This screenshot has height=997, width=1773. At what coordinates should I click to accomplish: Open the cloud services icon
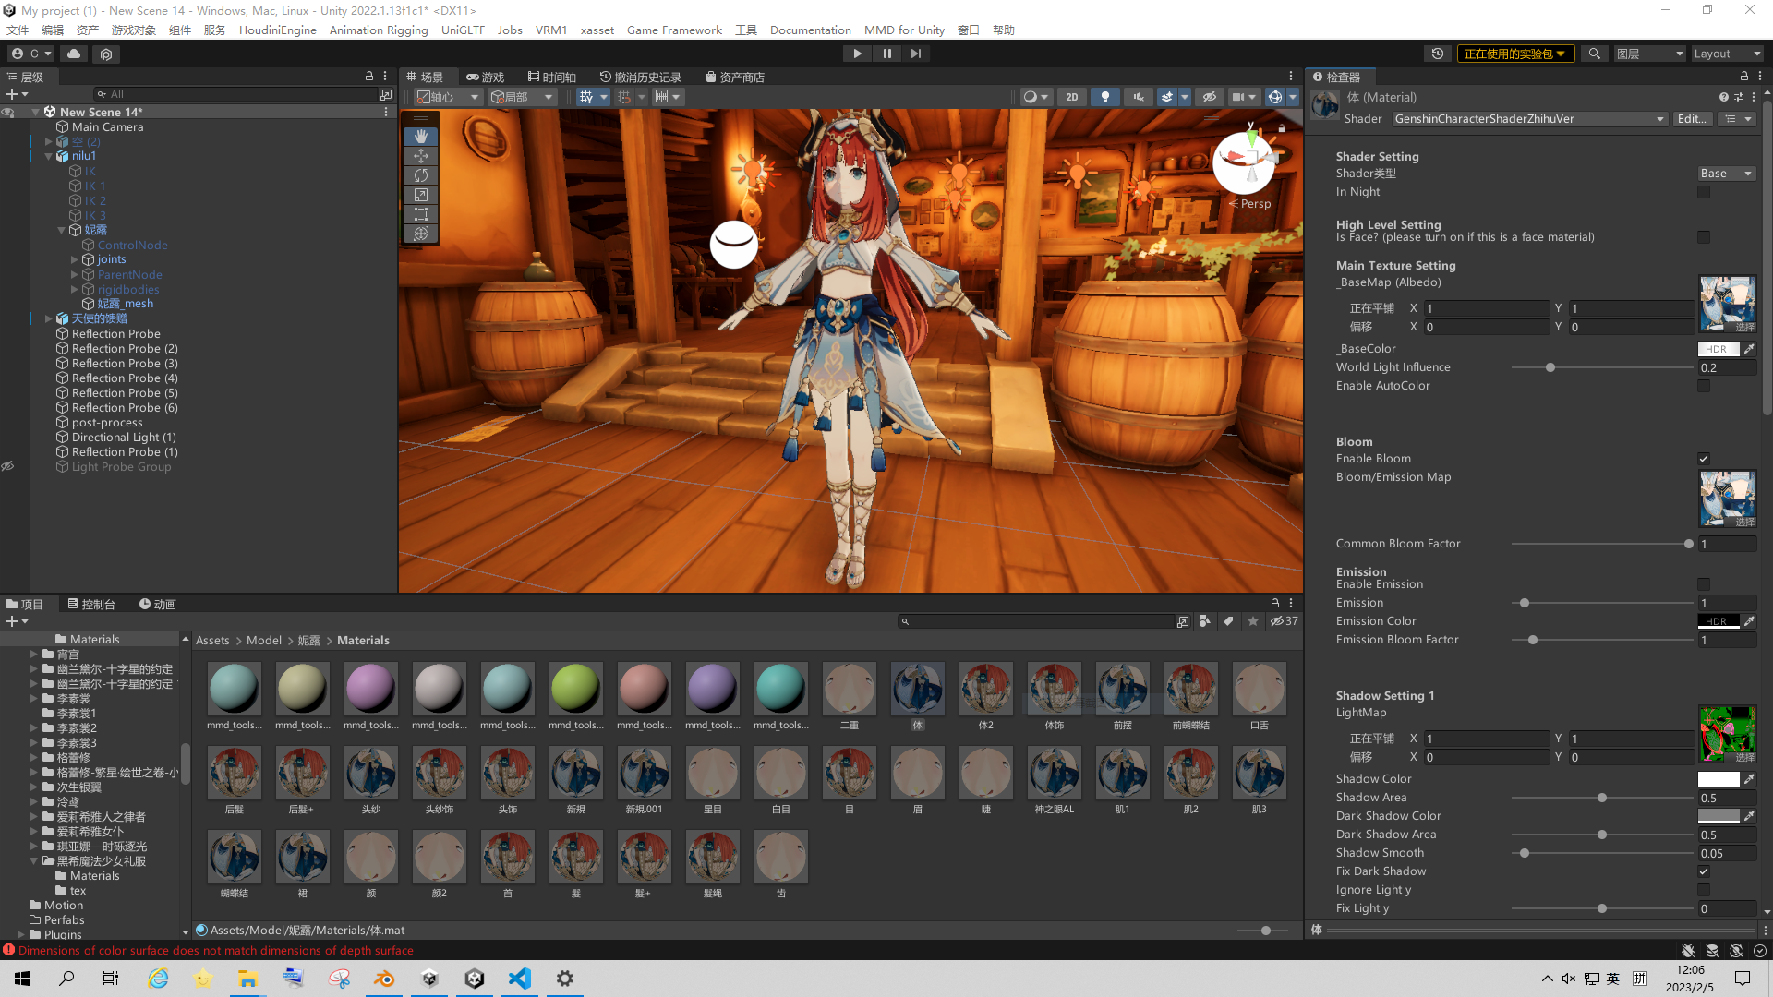pos(74,54)
